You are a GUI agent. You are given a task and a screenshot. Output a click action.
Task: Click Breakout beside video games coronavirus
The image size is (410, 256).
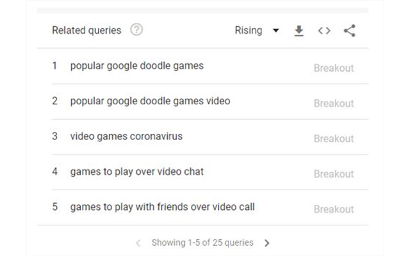tap(333, 139)
